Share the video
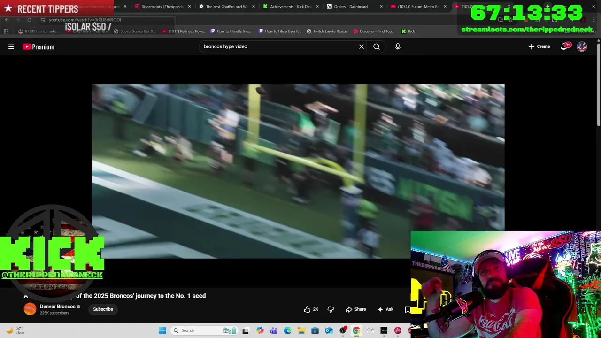 pyautogui.click(x=355, y=309)
